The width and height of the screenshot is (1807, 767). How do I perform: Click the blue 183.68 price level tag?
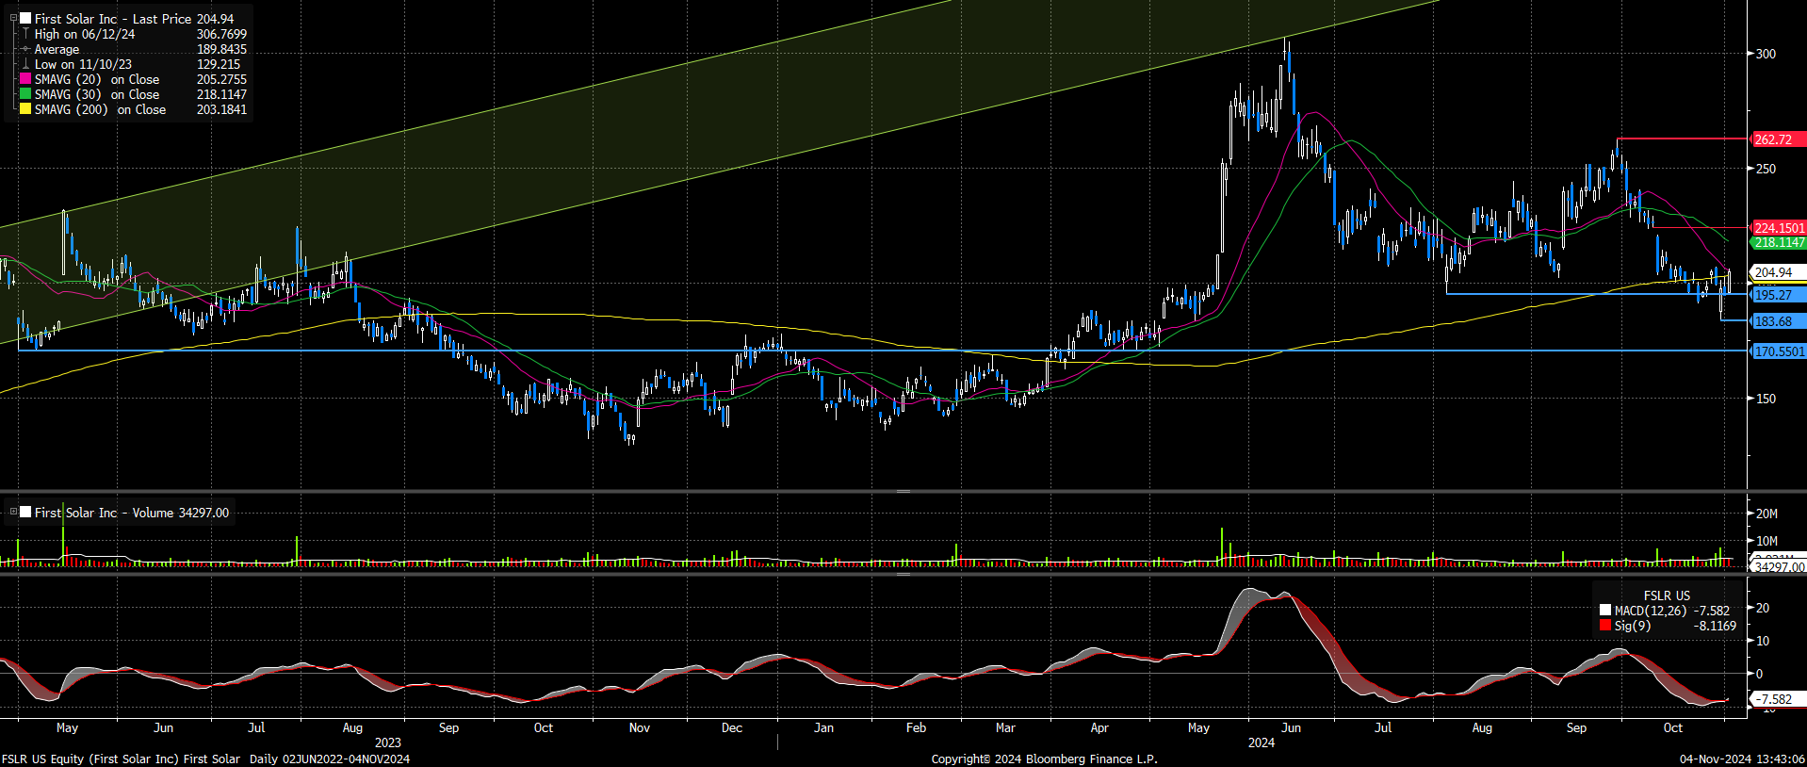click(x=1777, y=321)
